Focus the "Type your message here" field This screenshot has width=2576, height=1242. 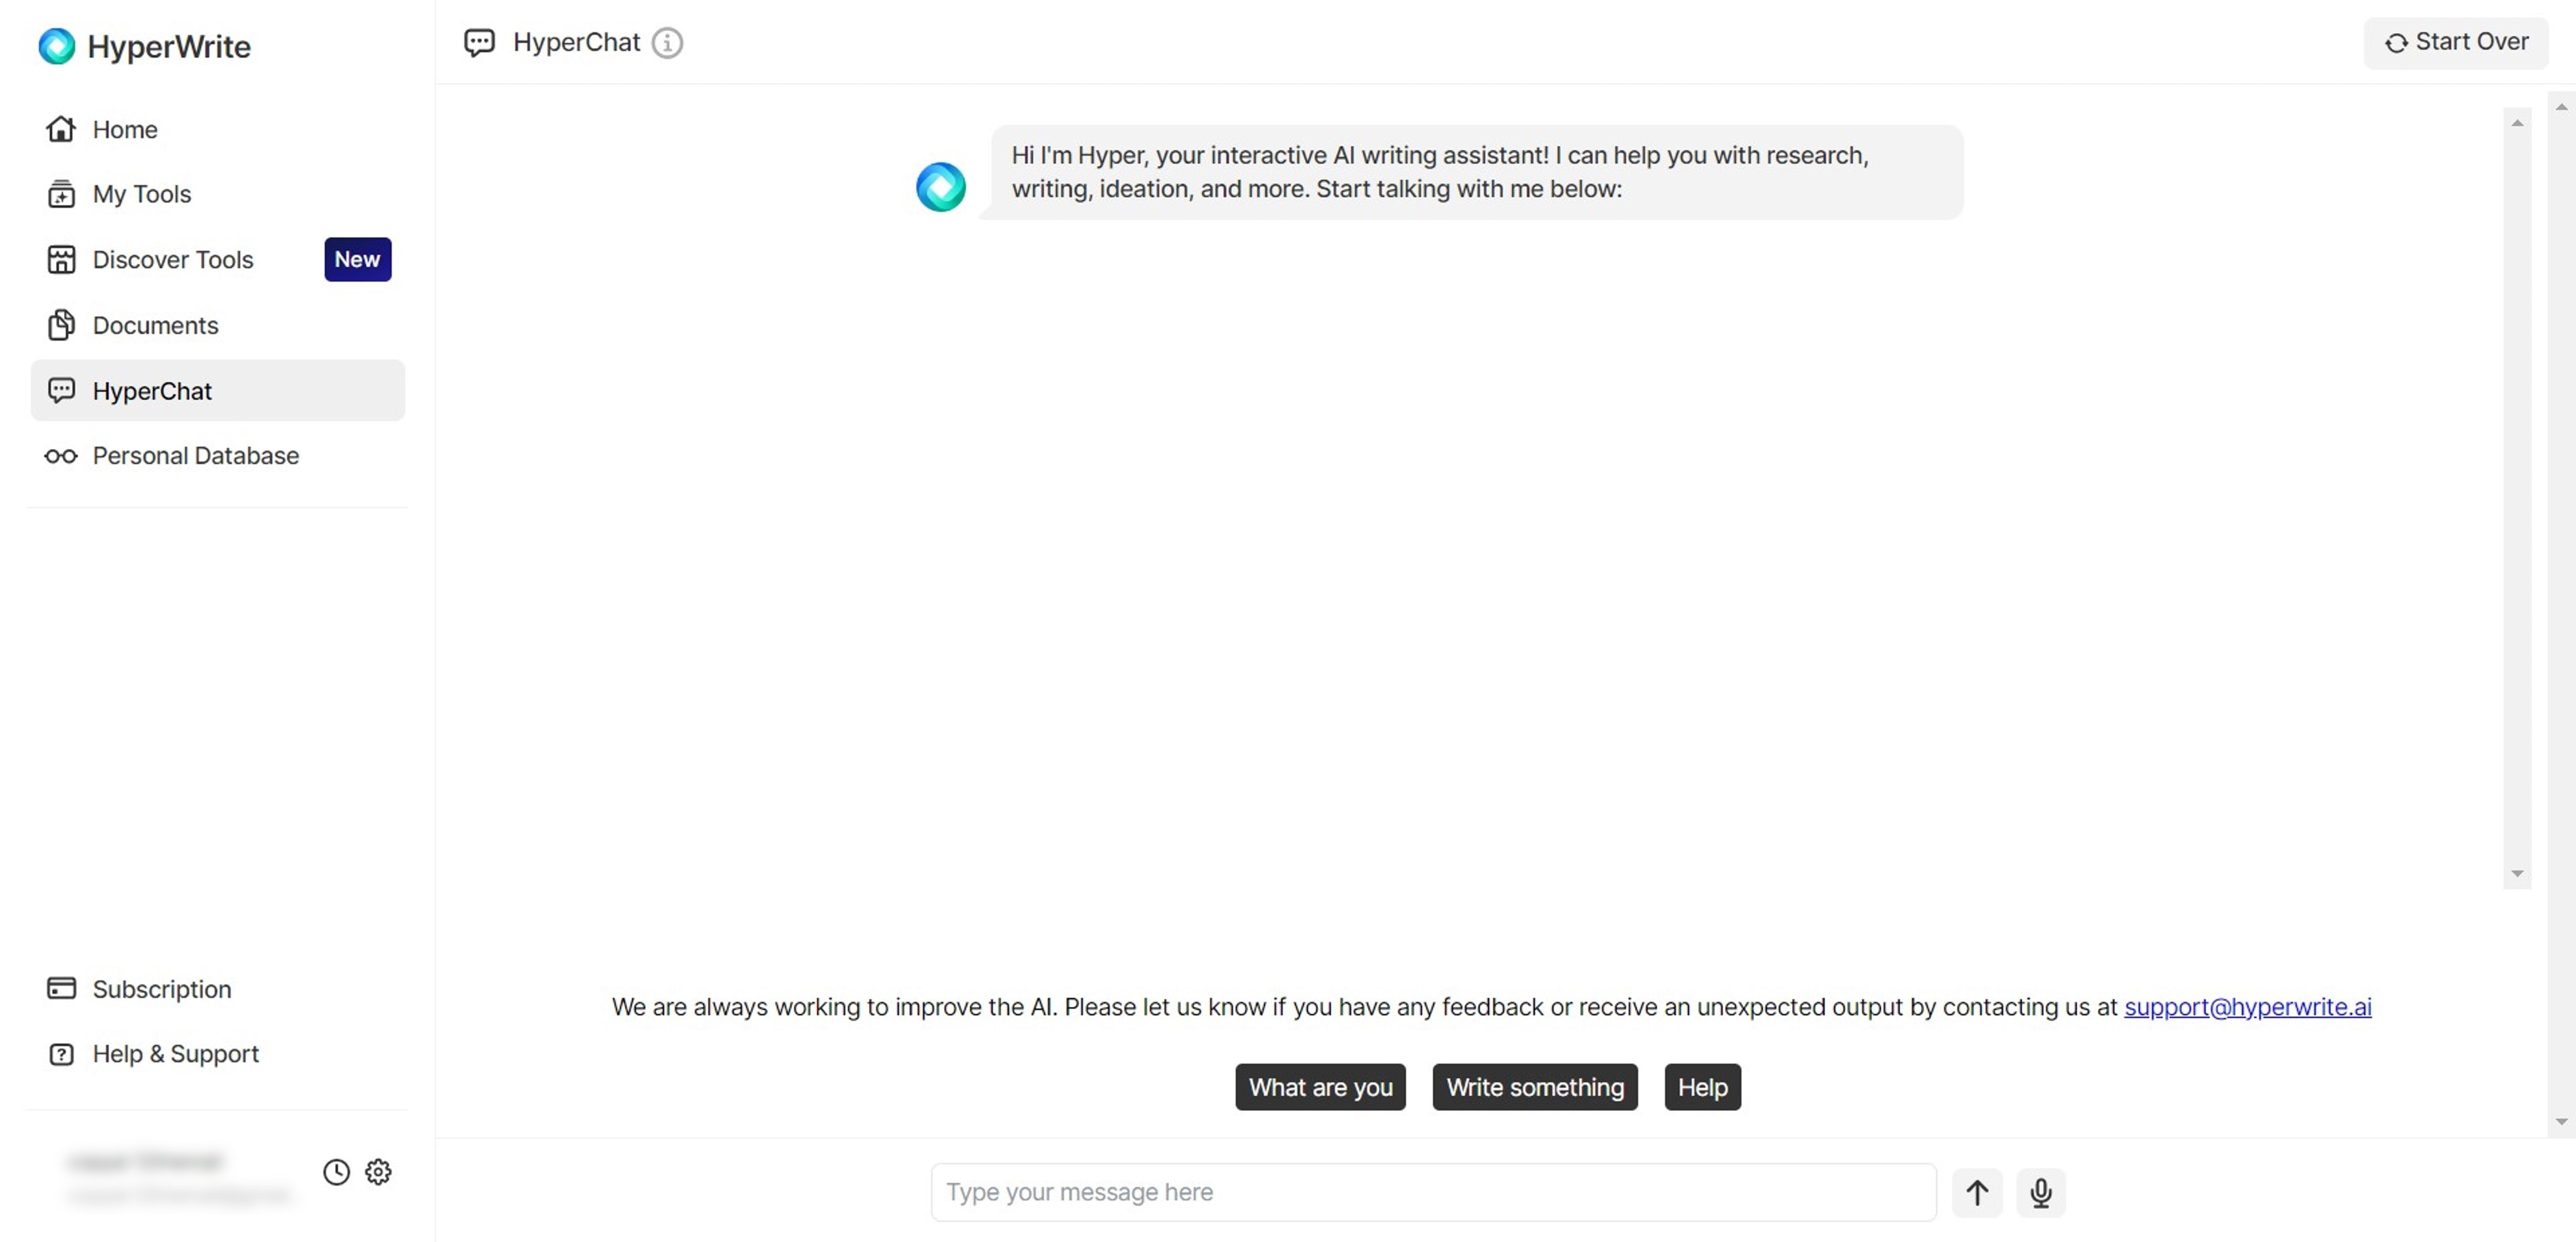coord(1432,1191)
